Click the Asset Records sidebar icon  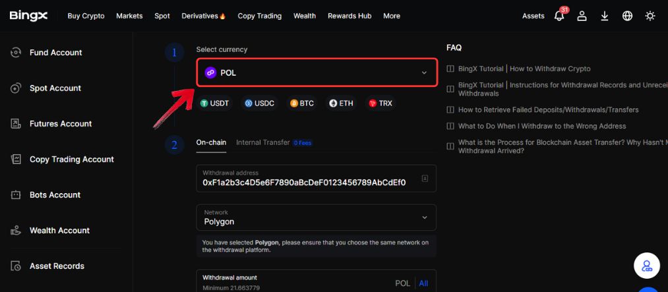click(x=16, y=266)
